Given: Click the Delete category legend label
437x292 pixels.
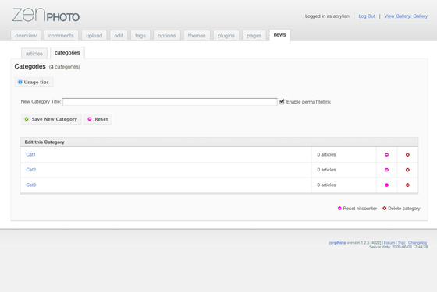Looking at the screenshot, I should coord(404,209).
